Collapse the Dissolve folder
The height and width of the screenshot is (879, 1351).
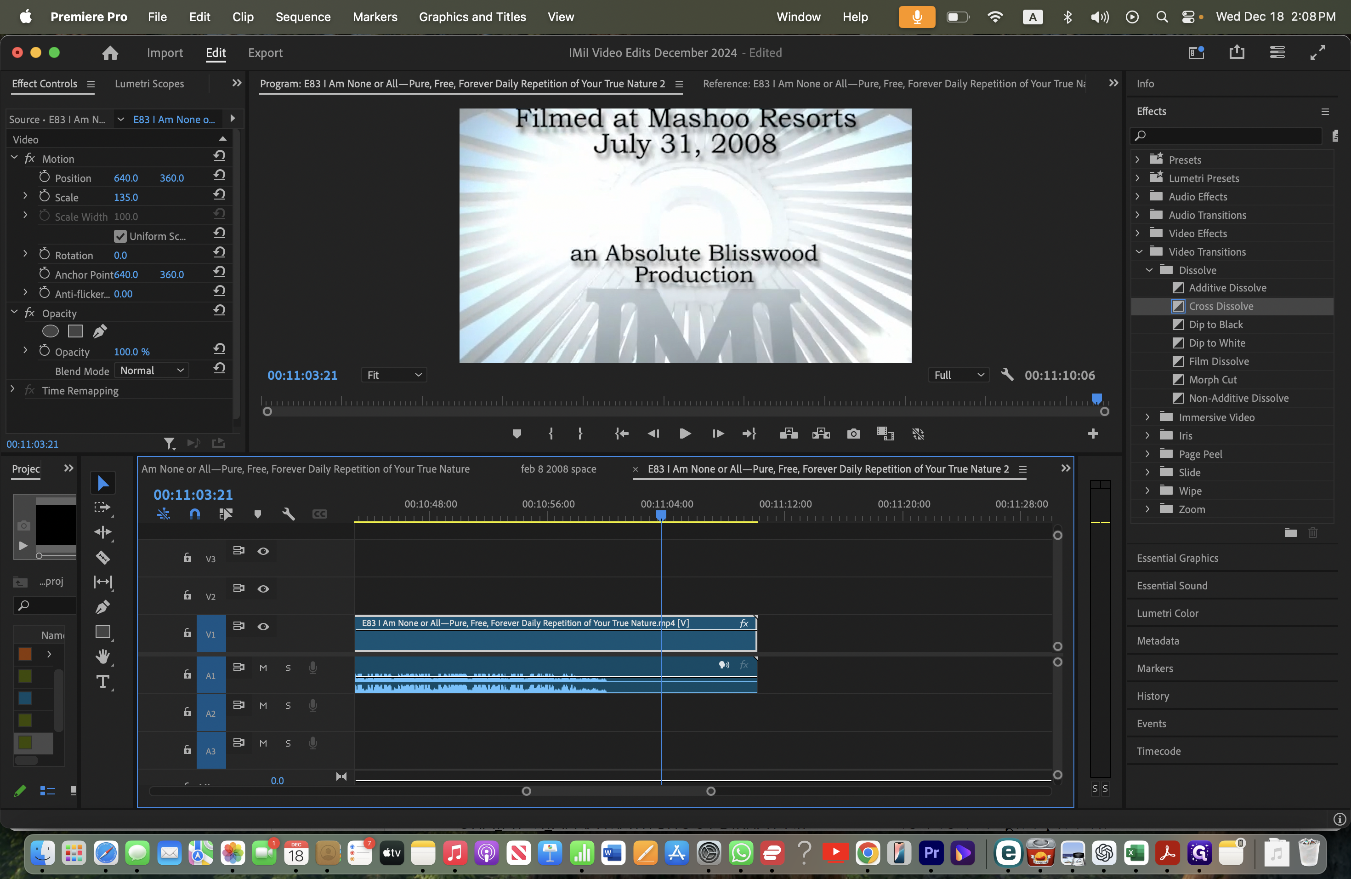(1149, 270)
